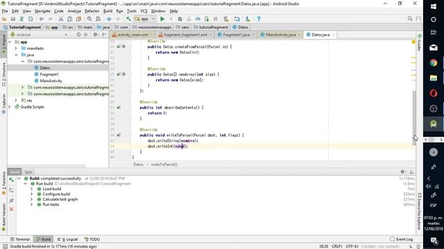
Task: Click the CRLF line separator in status bar
Action: tap(336, 246)
